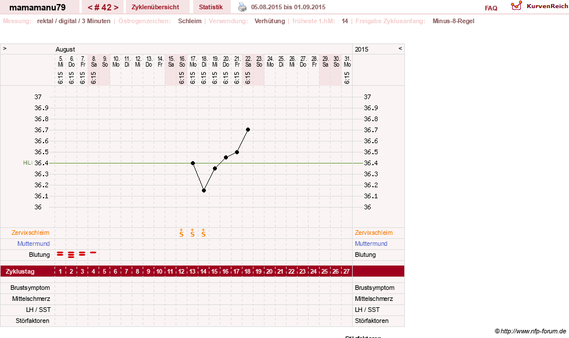Click the bleeding marker on cycle day 3
The image size is (569, 338).
82,254
